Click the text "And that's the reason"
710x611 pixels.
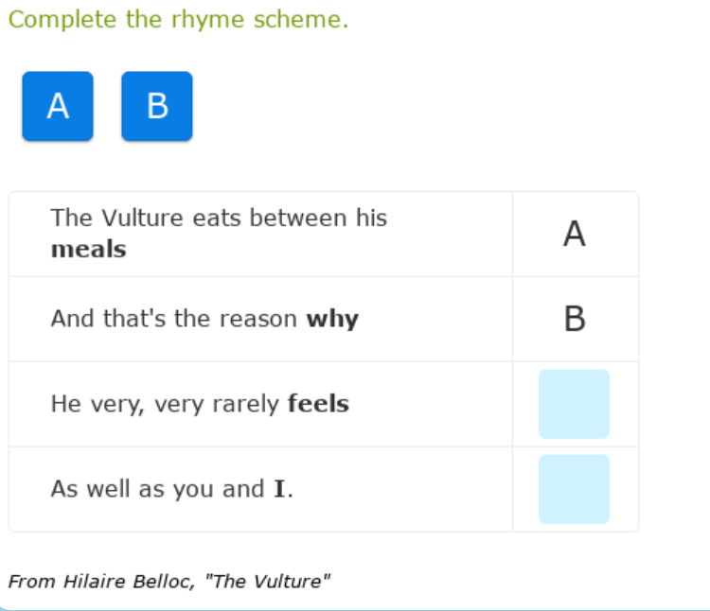pos(174,320)
